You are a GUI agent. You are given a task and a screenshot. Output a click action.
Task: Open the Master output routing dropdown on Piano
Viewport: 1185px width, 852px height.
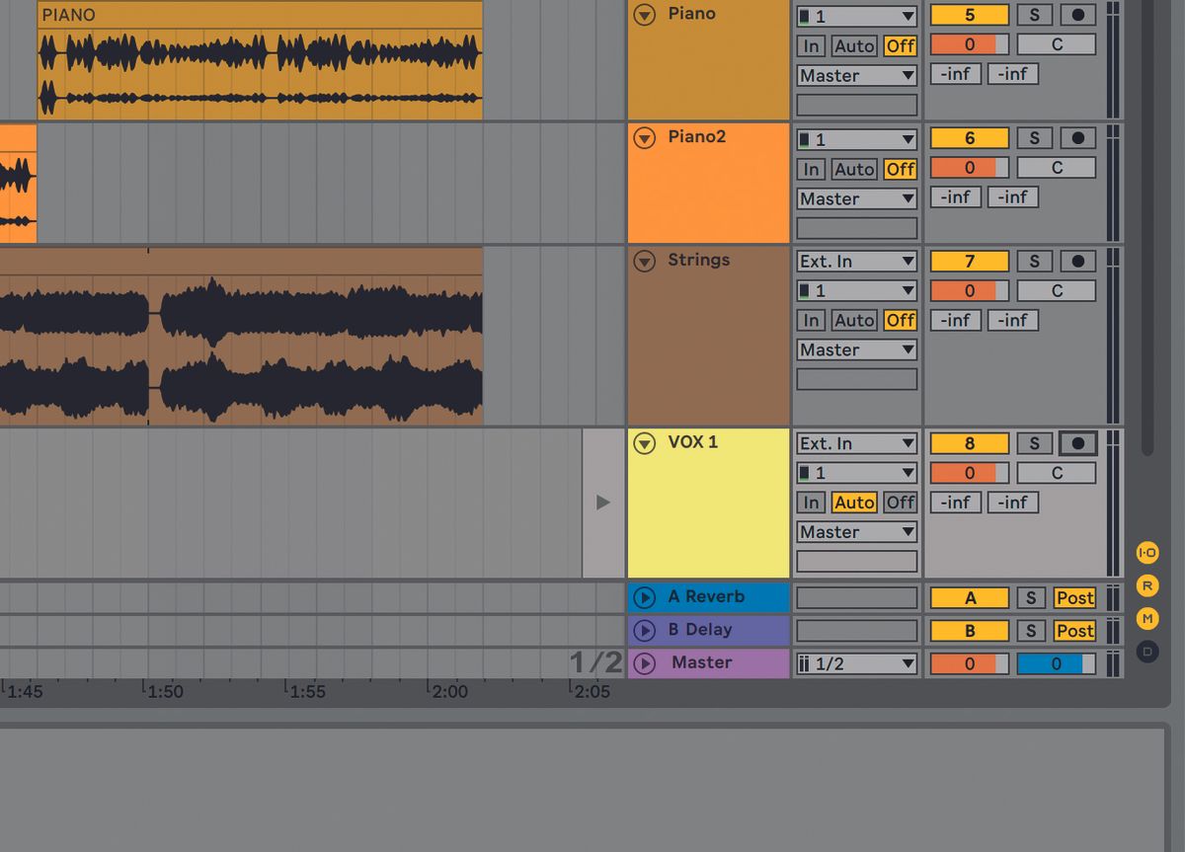(855, 75)
